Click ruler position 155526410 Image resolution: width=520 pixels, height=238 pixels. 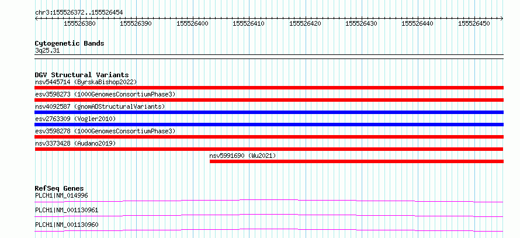pyautogui.click(x=249, y=23)
